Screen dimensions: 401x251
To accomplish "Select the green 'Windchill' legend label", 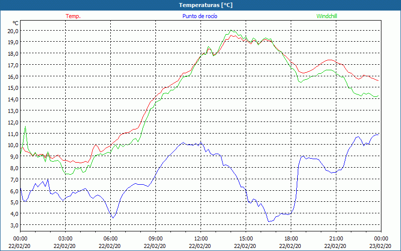I will (x=327, y=16).
